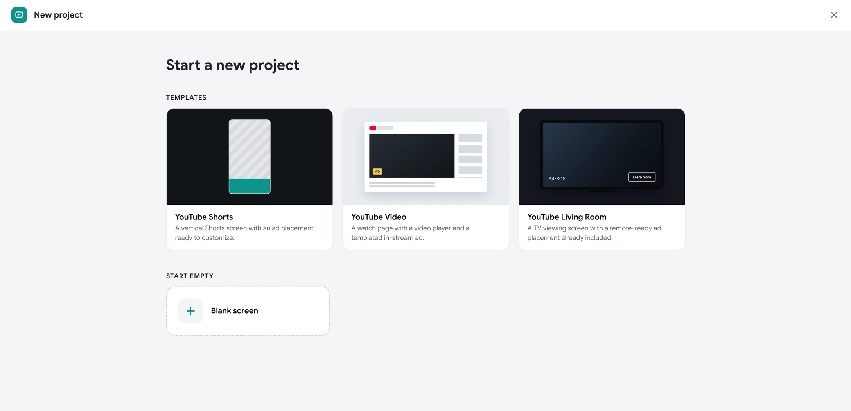The image size is (851, 411).
Task: Click the TEMPLATES section label
Action: (x=186, y=98)
